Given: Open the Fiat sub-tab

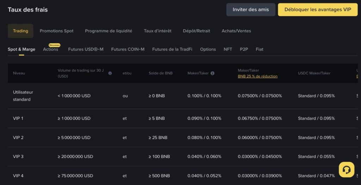Looking at the screenshot, I should (259, 49).
